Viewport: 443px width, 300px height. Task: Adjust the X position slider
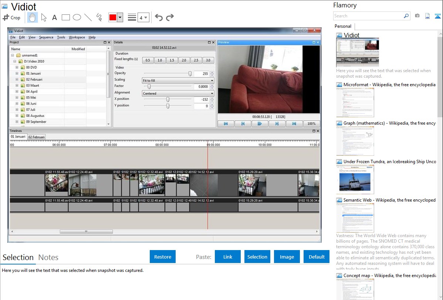point(168,100)
